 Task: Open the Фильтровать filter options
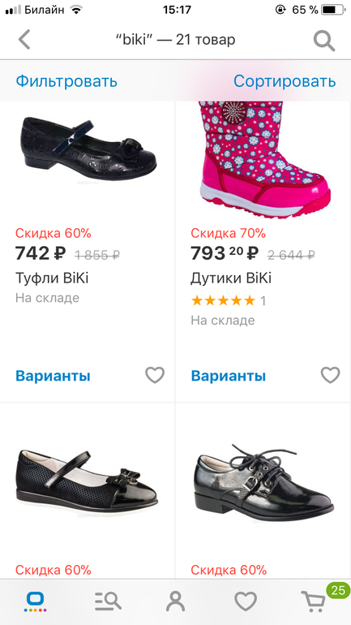(x=66, y=81)
